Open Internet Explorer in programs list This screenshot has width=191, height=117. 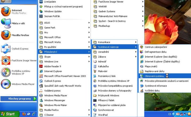pos(64,71)
